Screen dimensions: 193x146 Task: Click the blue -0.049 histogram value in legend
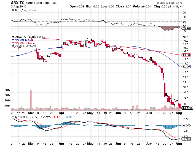[x=69, y=117]
